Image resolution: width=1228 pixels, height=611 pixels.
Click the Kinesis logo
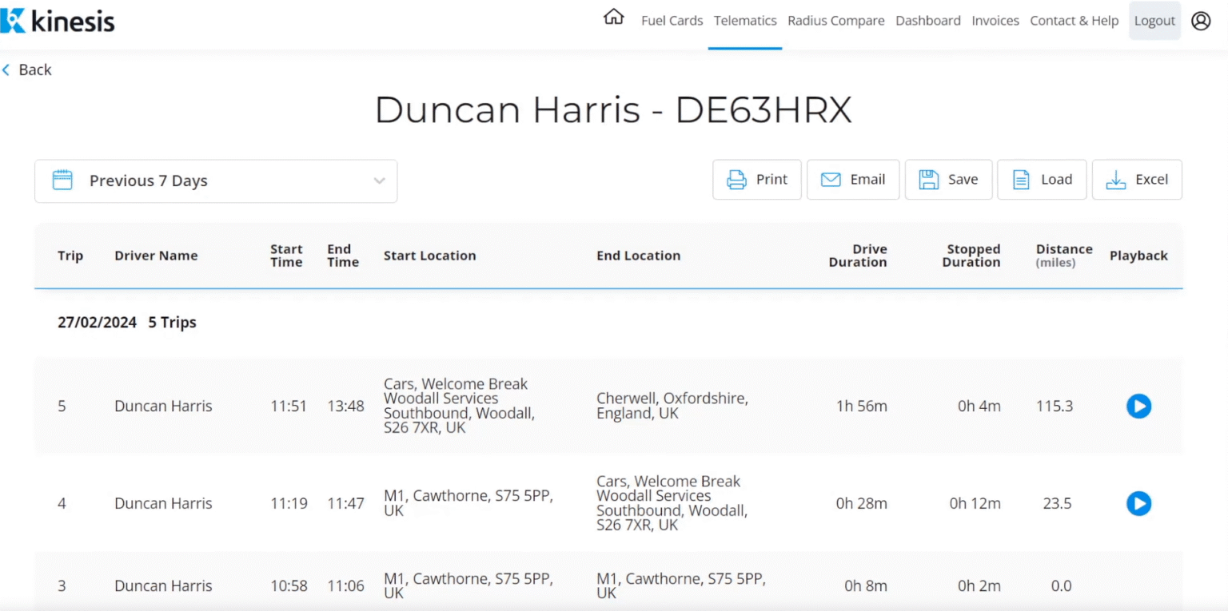(58, 21)
